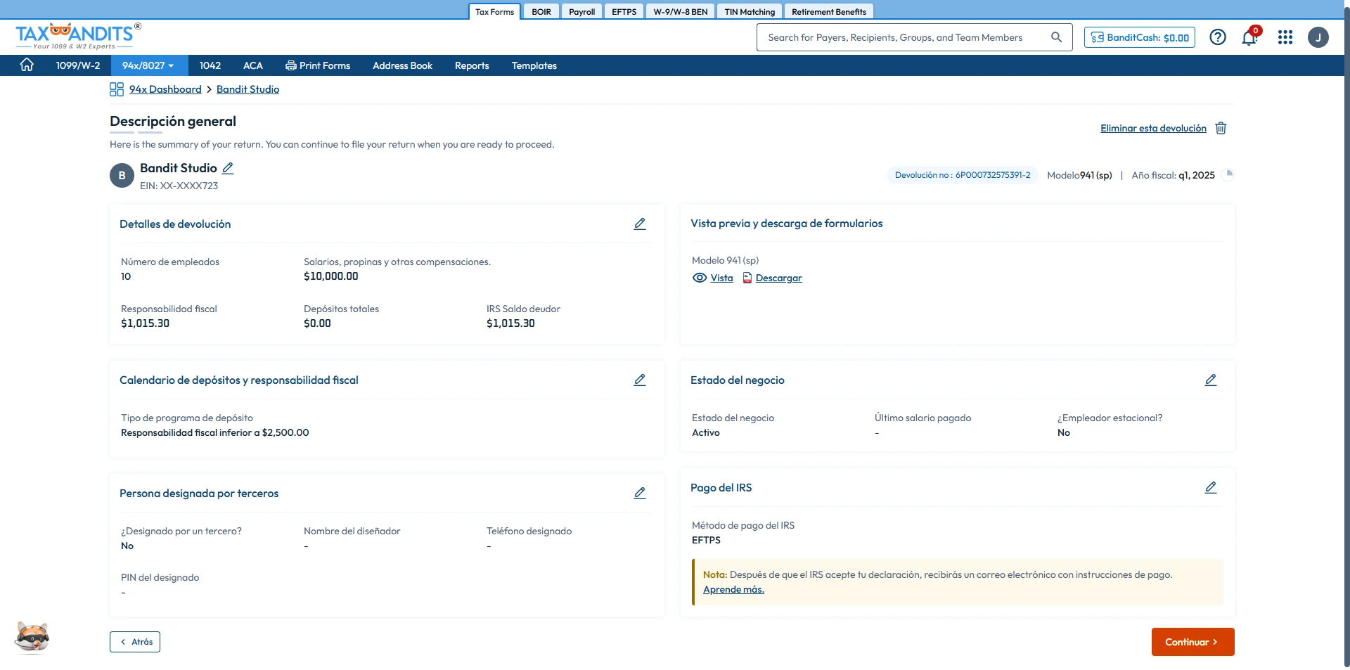
Task: Click the $1,015.30 IRS Saldo deudor value
Action: click(x=510, y=323)
